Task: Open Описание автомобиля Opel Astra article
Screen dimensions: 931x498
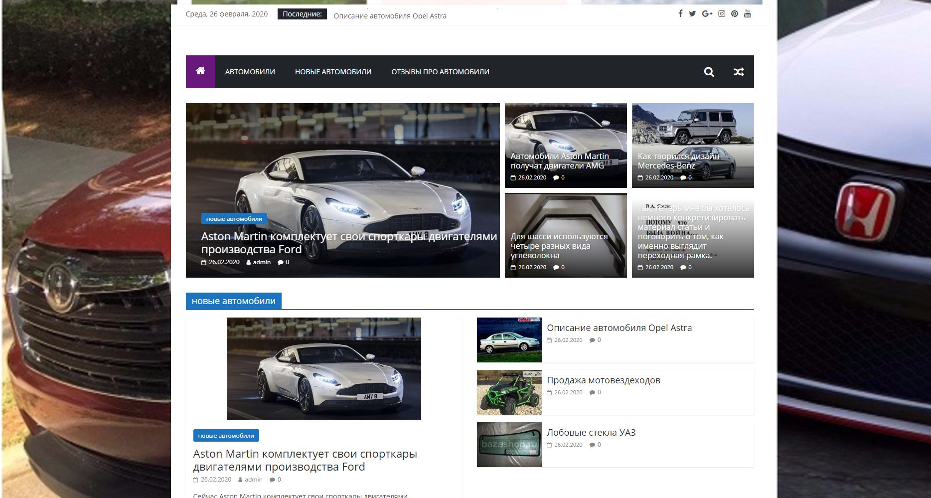Action: click(619, 328)
